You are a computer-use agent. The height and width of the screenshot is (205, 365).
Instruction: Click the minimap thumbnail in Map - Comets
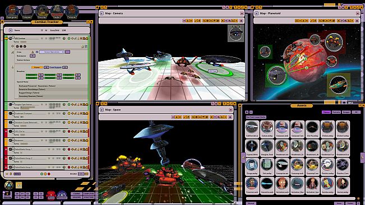point(236,34)
